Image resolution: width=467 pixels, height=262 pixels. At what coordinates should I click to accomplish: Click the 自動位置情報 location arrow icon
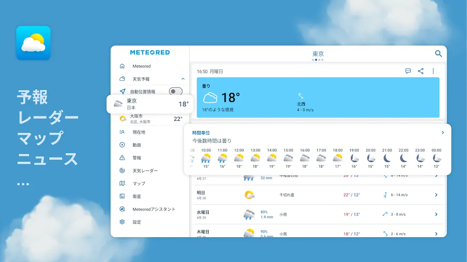tap(123, 91)
